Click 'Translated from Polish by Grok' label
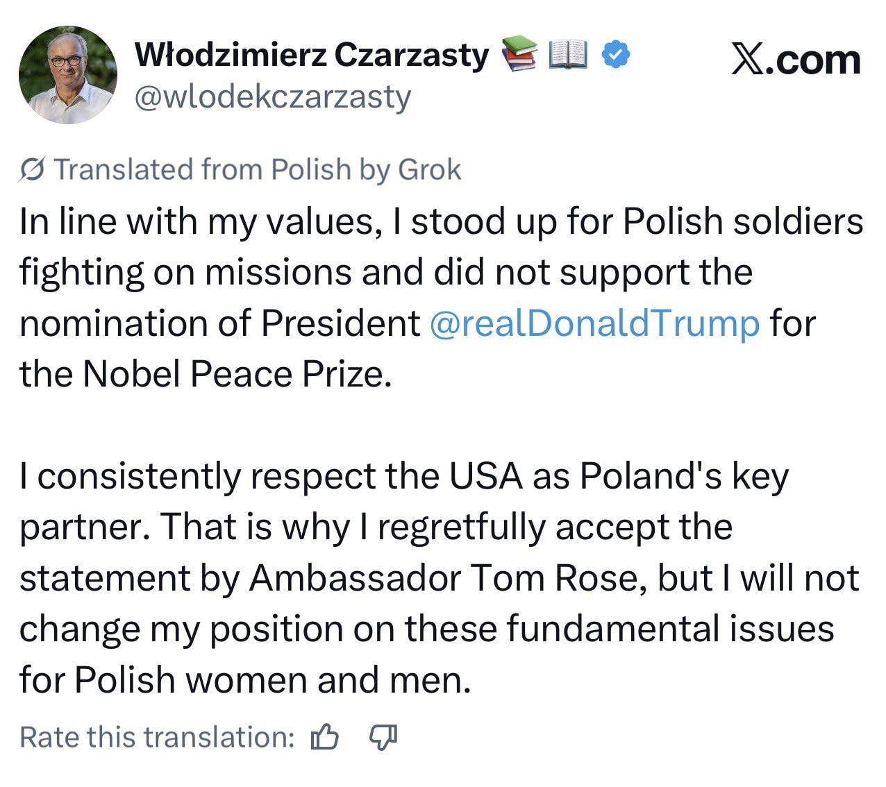Screen dimensions: 886x787 click(x=257, y=169)
